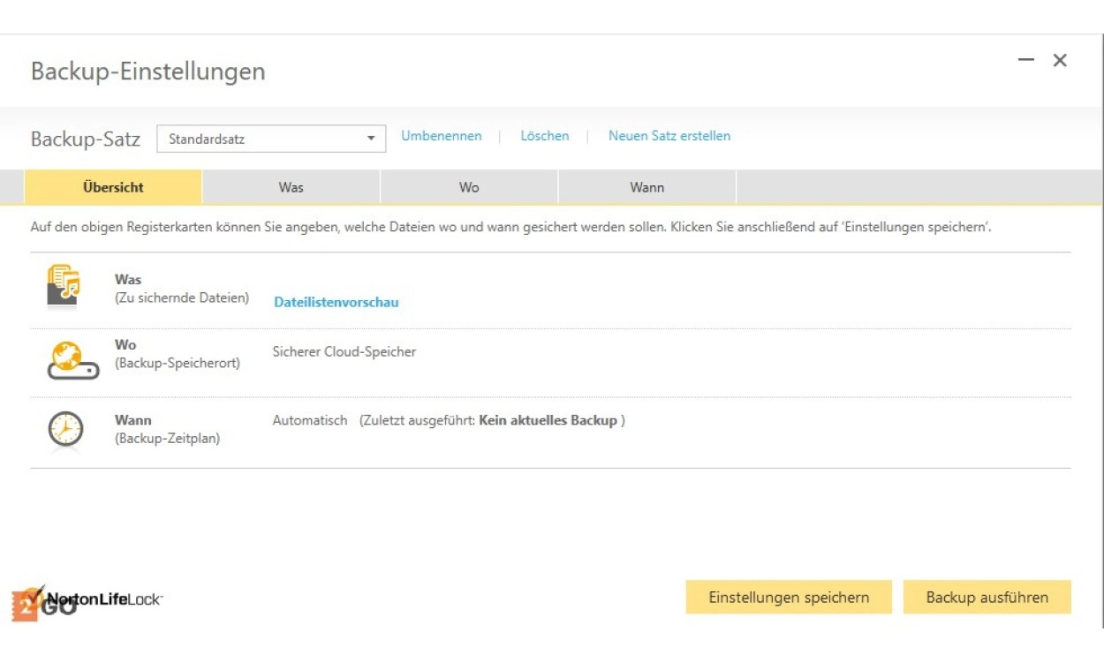This screenshot has width=1104, height=662.
Task: Close the Backup-Einstellungen window
Action: coord(1060,60)
